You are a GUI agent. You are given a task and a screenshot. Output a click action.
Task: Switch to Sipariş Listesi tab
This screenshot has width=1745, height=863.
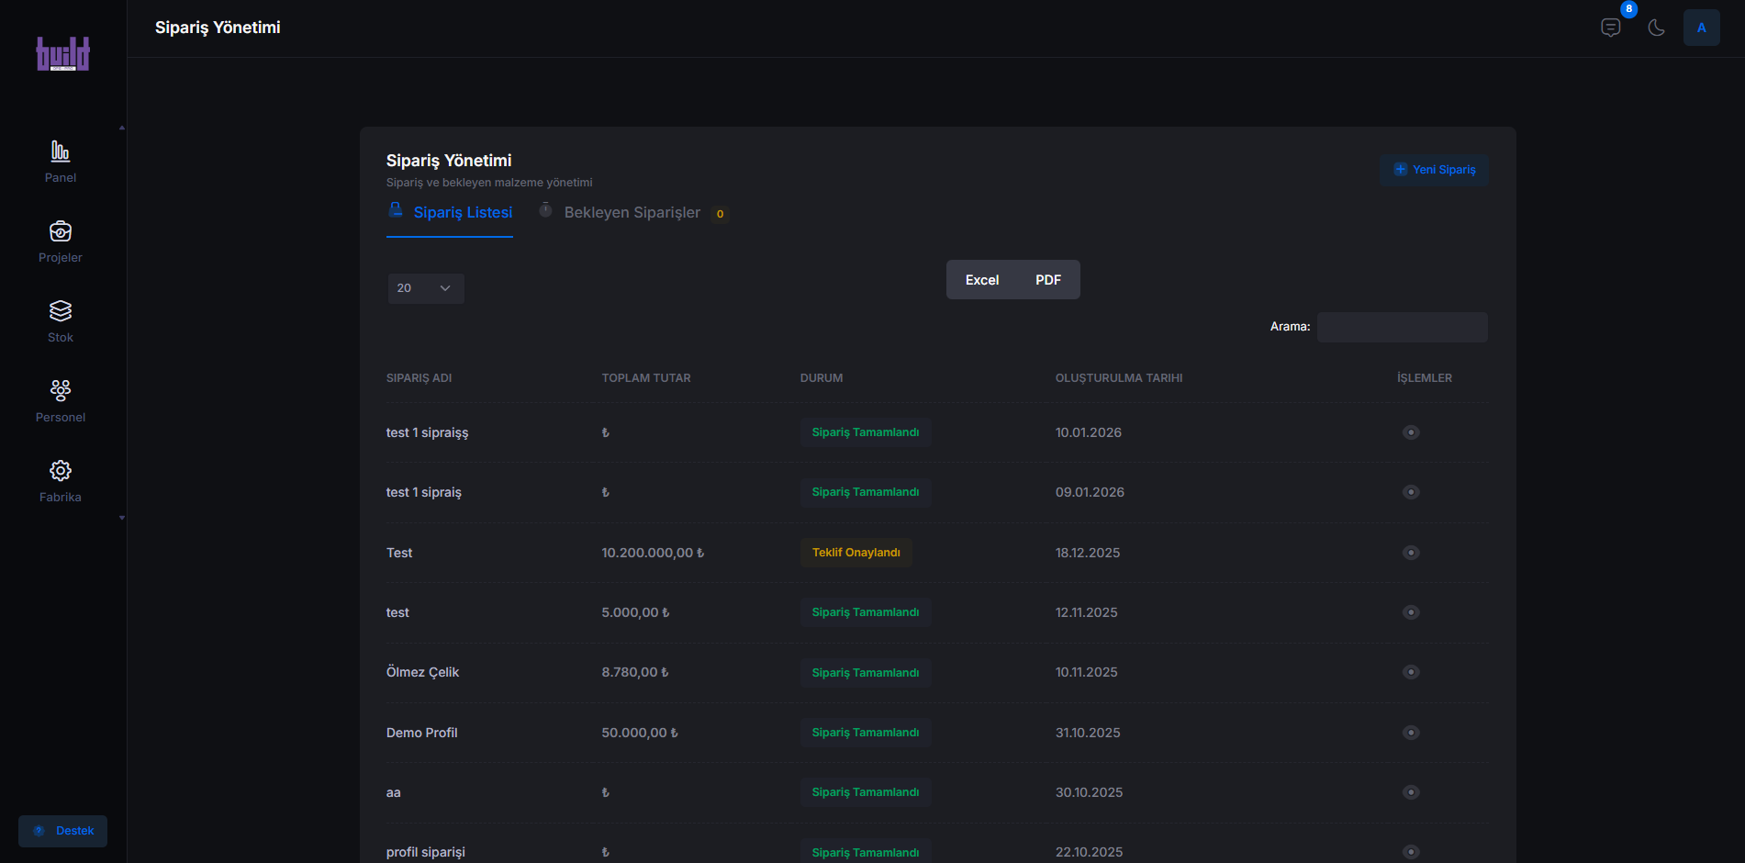(x=463, y=213)
